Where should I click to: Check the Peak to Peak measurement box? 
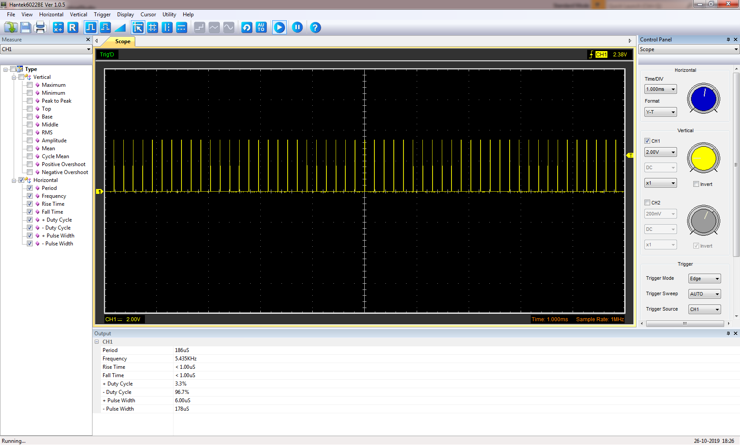(x=30, y=101)
